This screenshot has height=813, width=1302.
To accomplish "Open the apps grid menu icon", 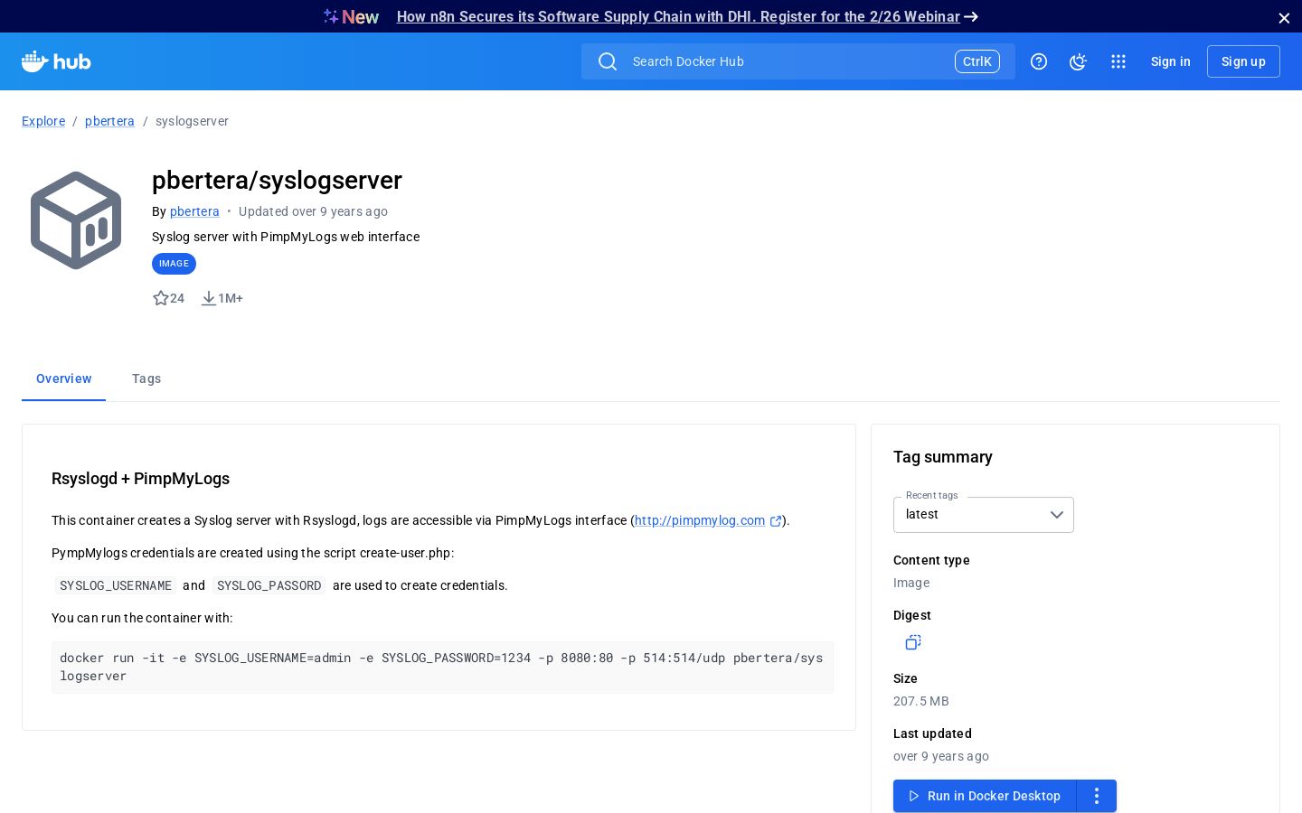I will point(1118,61).
